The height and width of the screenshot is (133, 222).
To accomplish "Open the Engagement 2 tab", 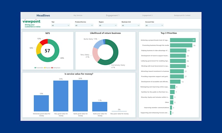I will click(x=147, y=15).
